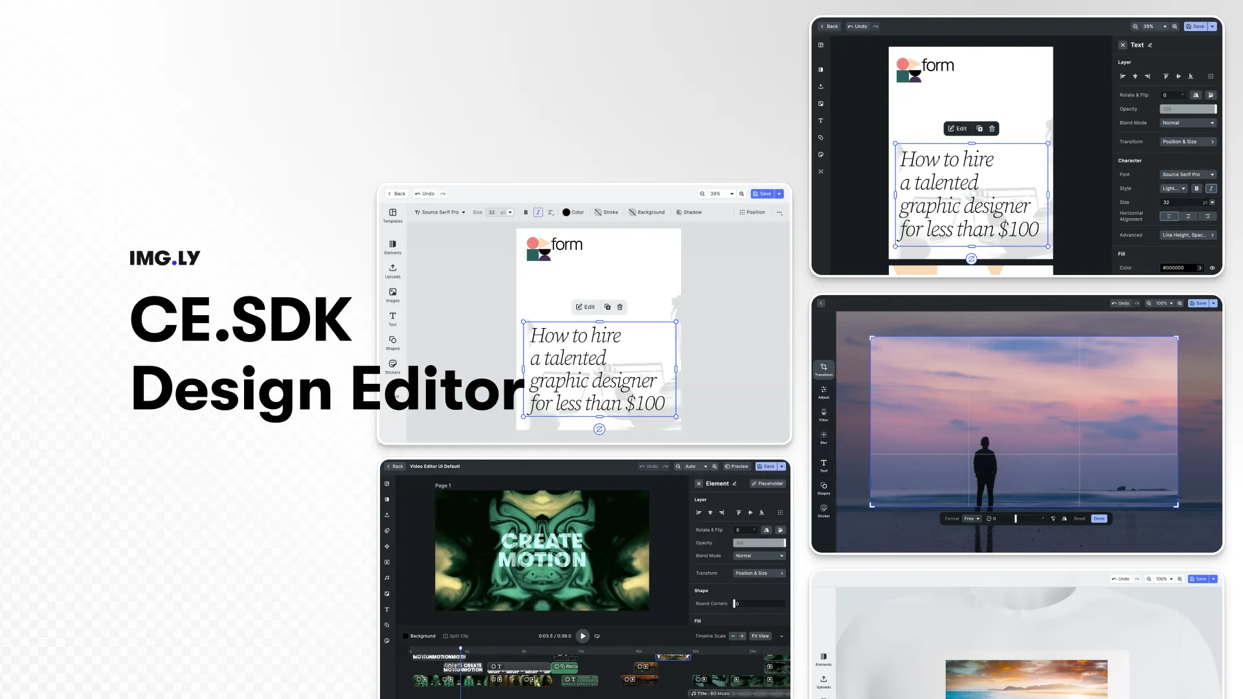1243x699 pixels.
Task: Open Stickers panel in the light design editor
Action: tap(392, 367)
